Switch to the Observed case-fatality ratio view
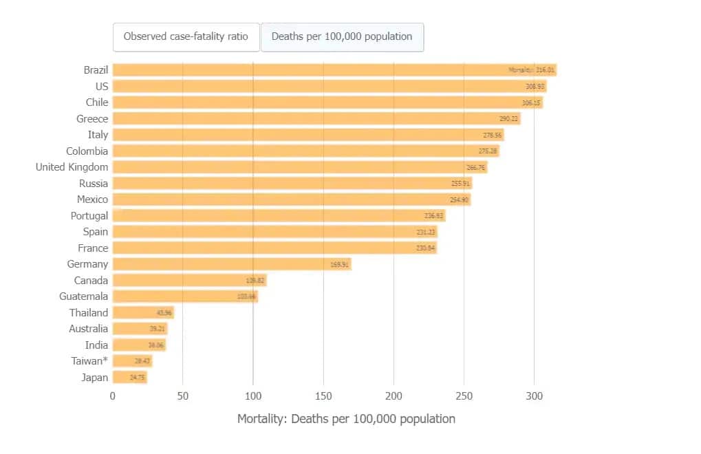Screen dimensions: 701x454 tap(186, 37)
